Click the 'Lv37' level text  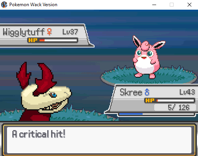(70, 32)
